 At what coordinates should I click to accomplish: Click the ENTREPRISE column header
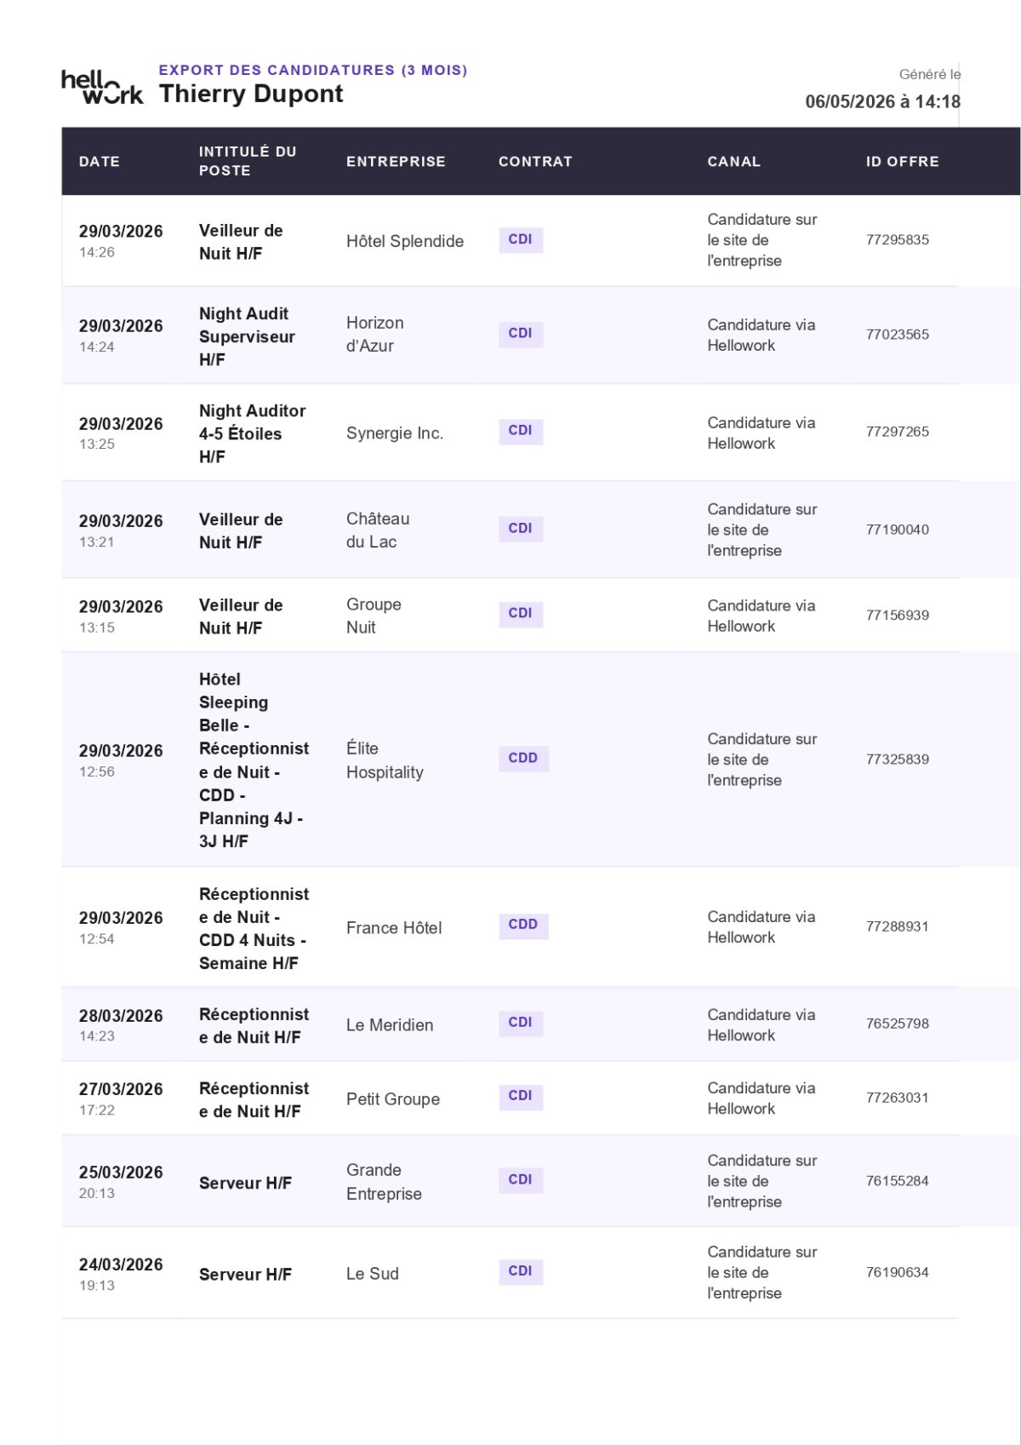[x=396, y=161]
